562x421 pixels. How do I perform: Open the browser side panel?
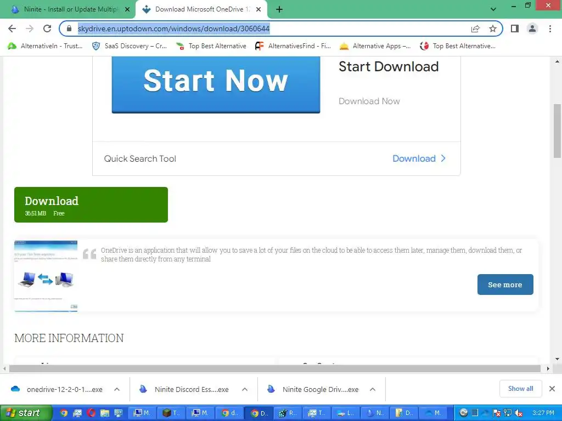515,29
